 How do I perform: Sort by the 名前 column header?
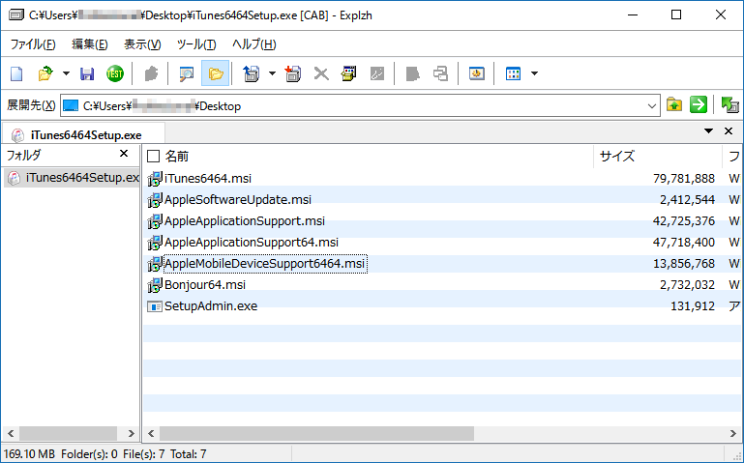[x=176, y=156]
